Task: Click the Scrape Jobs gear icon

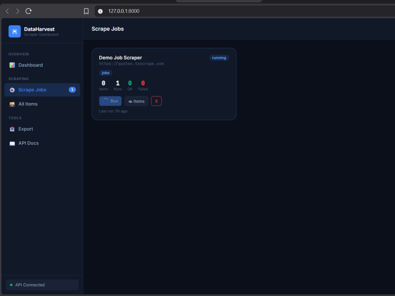Action: [x=12, y=90]
